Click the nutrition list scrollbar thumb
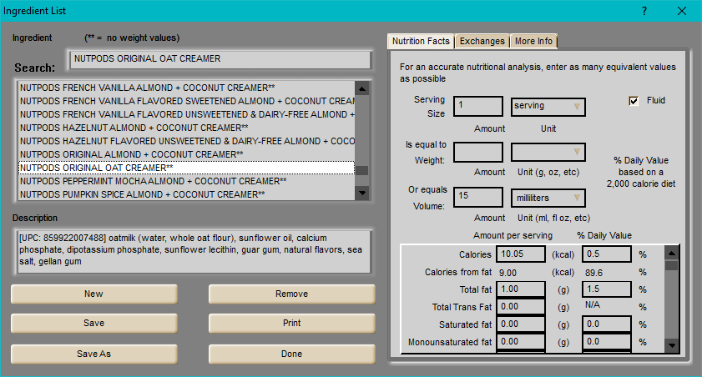The height and width of the screenshot is (377, 702). (672, 265)
